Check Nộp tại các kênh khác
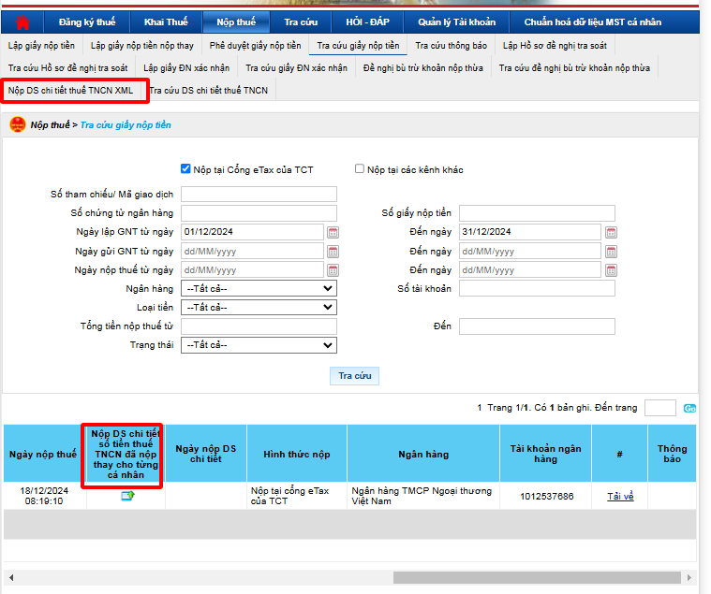 (360, 169)
